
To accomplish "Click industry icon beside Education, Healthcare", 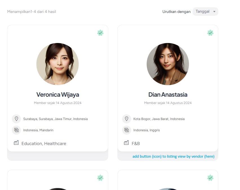I will 16,143.
